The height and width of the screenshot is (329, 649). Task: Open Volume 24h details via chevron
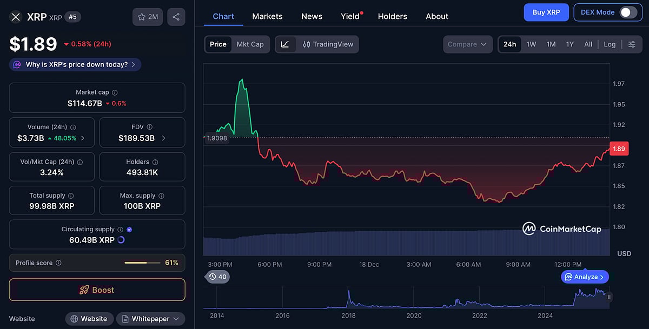tap(83, 138)
